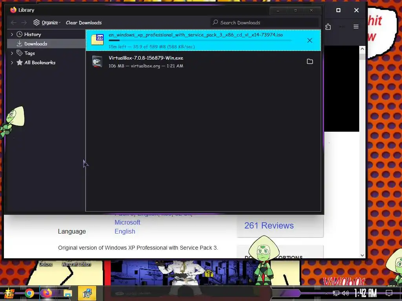This screenshot has width=402, height=301.
Task: Open network status in system tray
Action: (336, 293)
